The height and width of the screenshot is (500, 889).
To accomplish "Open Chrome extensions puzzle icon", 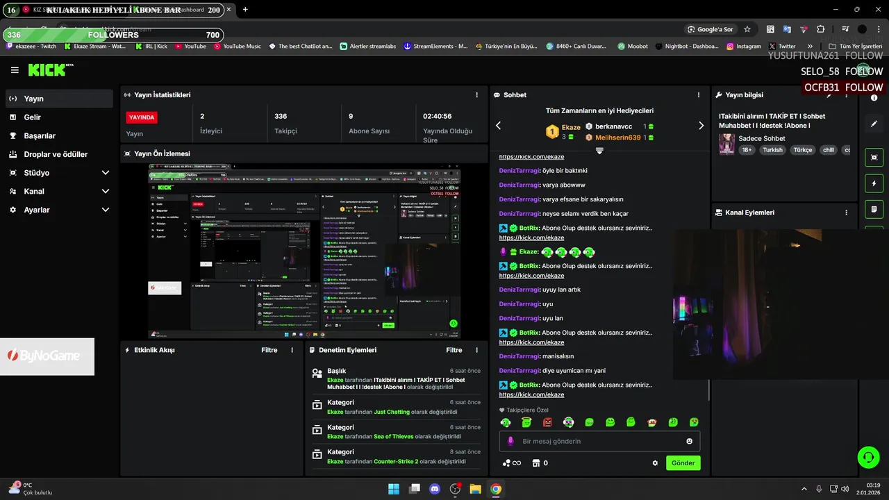I will tap(820, 29).
